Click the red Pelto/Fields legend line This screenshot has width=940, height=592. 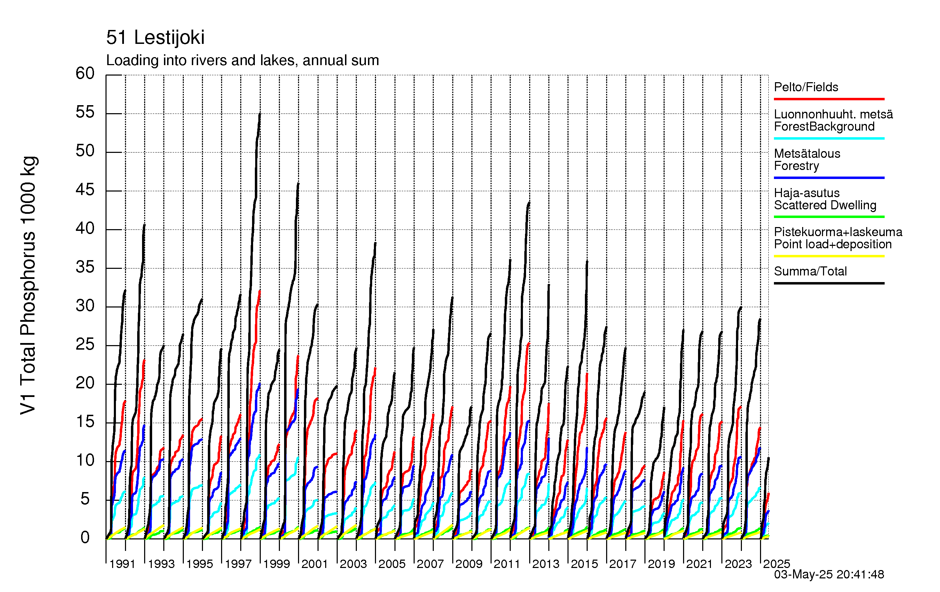pos(829,99)
